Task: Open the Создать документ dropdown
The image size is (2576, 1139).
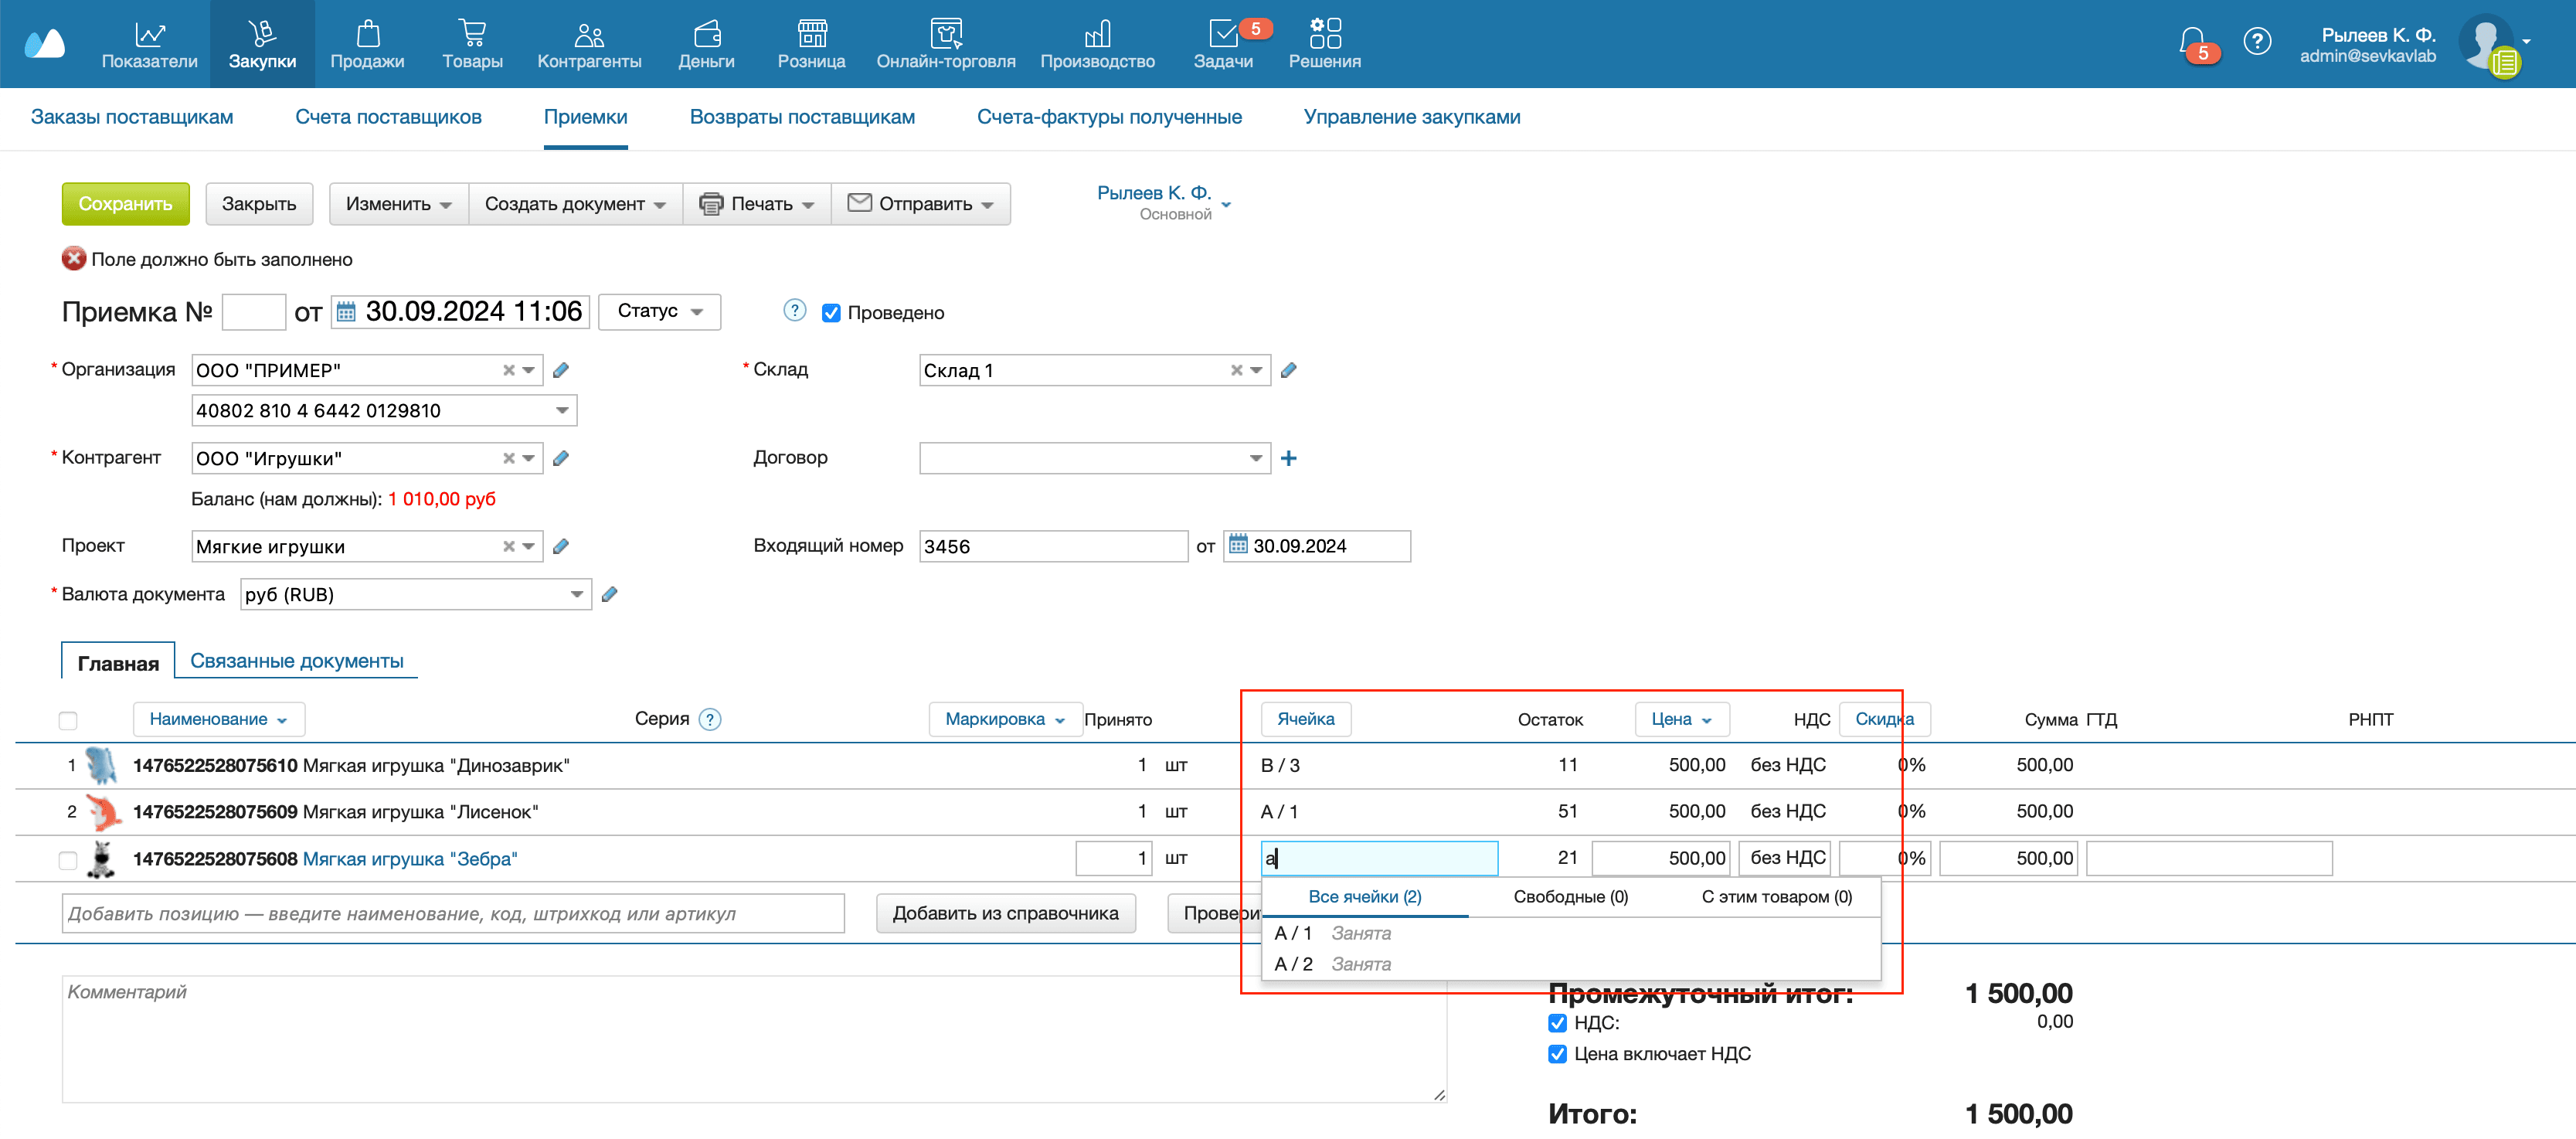Action: tap(575, 204)
